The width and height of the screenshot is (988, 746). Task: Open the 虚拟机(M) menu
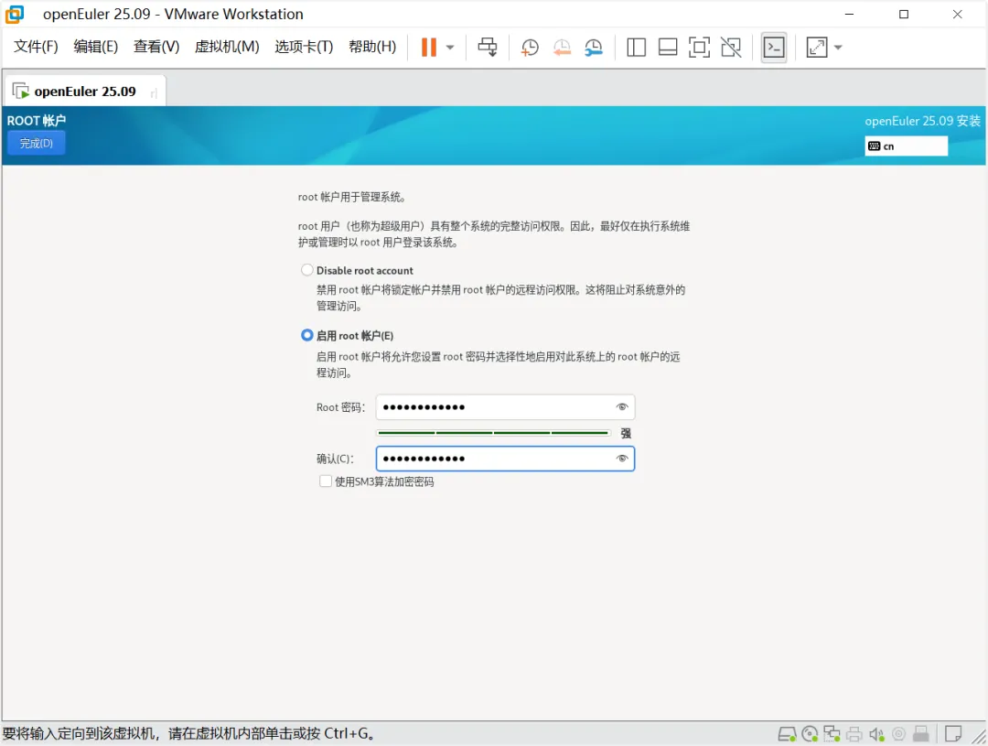(227, 47)
